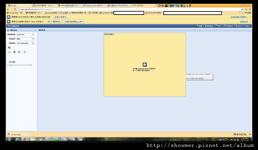
Task: Select the IP CAMERA tab
Action: (144, 5)
